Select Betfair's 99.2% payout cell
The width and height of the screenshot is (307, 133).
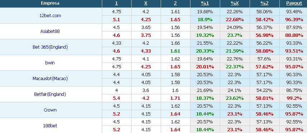pos(294,98)
